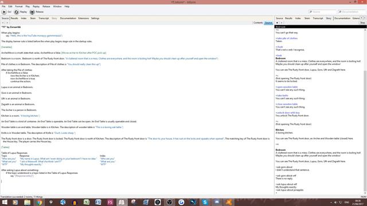Select the right pane Story tab

tap(329, 18)
